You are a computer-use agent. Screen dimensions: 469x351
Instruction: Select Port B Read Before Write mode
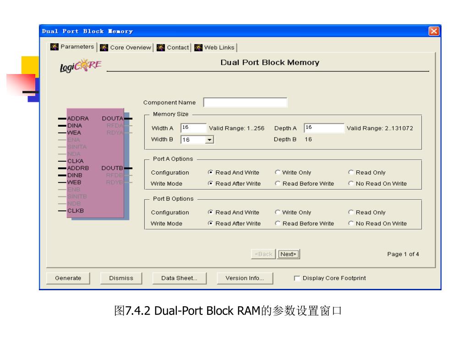[278, 223]
